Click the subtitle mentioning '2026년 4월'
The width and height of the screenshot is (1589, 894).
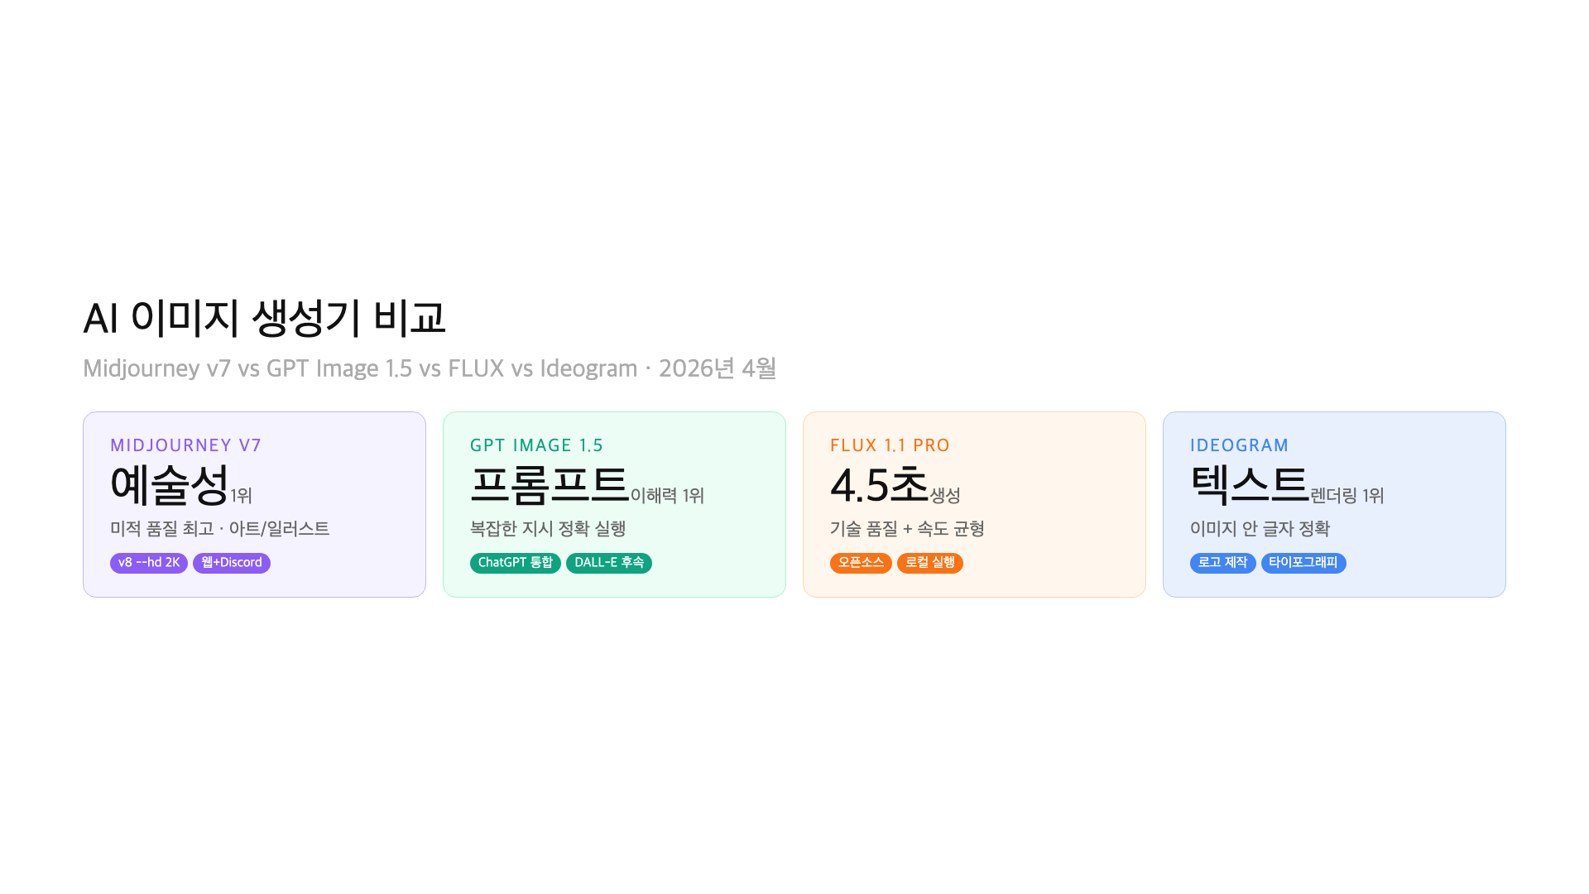(430, 368)
